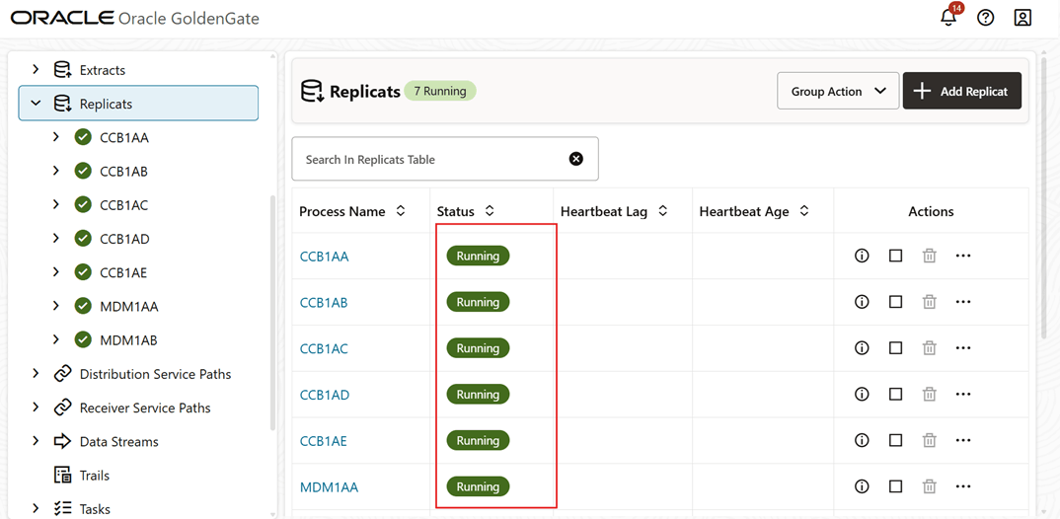Click the sidebar vertical scrollbar
The width and height of the screenshot is (1060, 519).
tap(272, 311)
